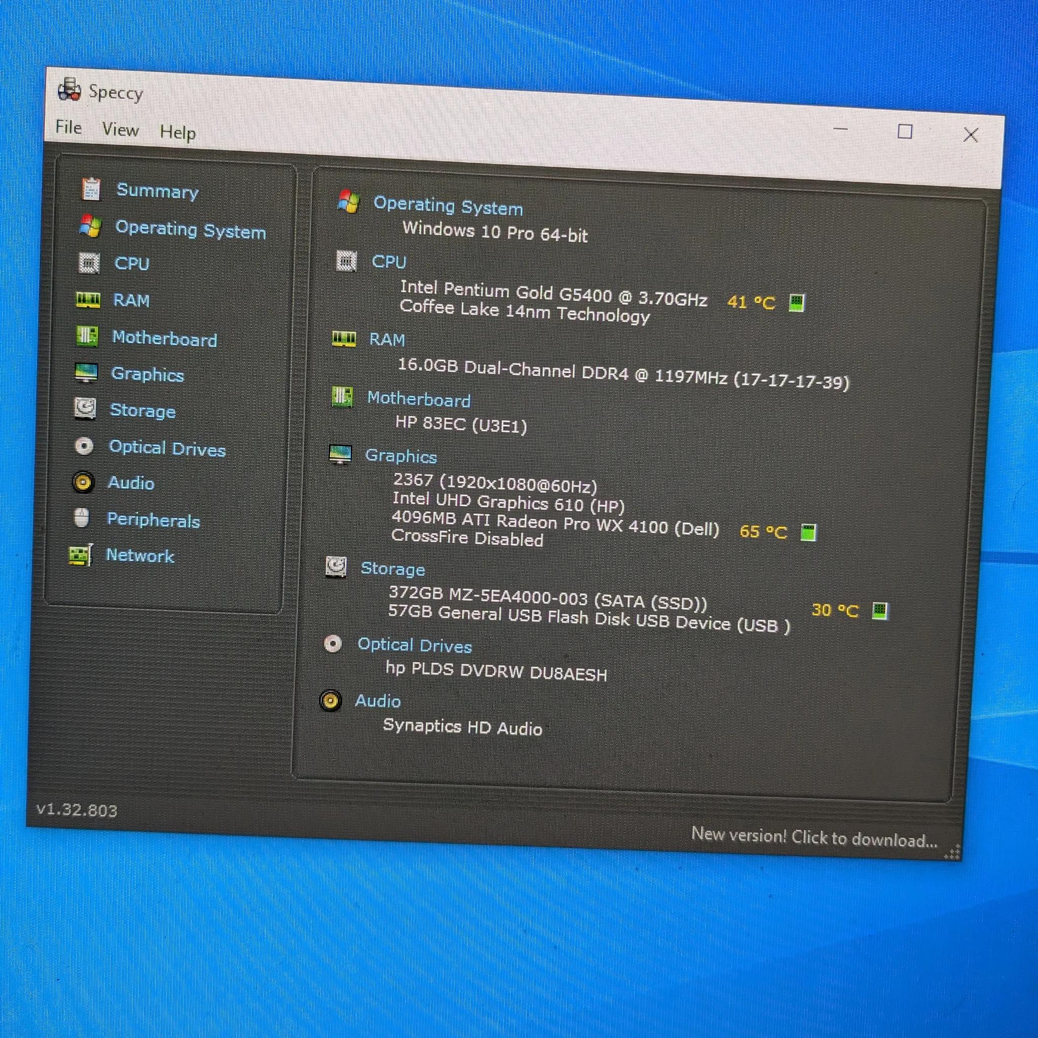Screen dimensions: 1038x1038
Task: Click 'Coffee Lake 14nm Technology' text
Action: pyautogui.click(x=525, y=311)
